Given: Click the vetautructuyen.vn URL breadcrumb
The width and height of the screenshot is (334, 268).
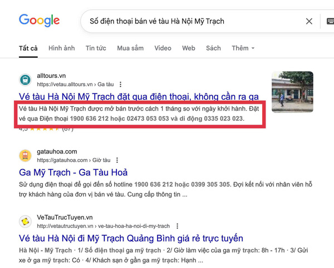Looking at the screenshot, I should [104, 226].
